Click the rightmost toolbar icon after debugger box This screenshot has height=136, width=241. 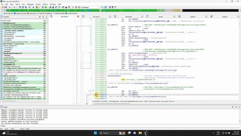pos(116,7)
